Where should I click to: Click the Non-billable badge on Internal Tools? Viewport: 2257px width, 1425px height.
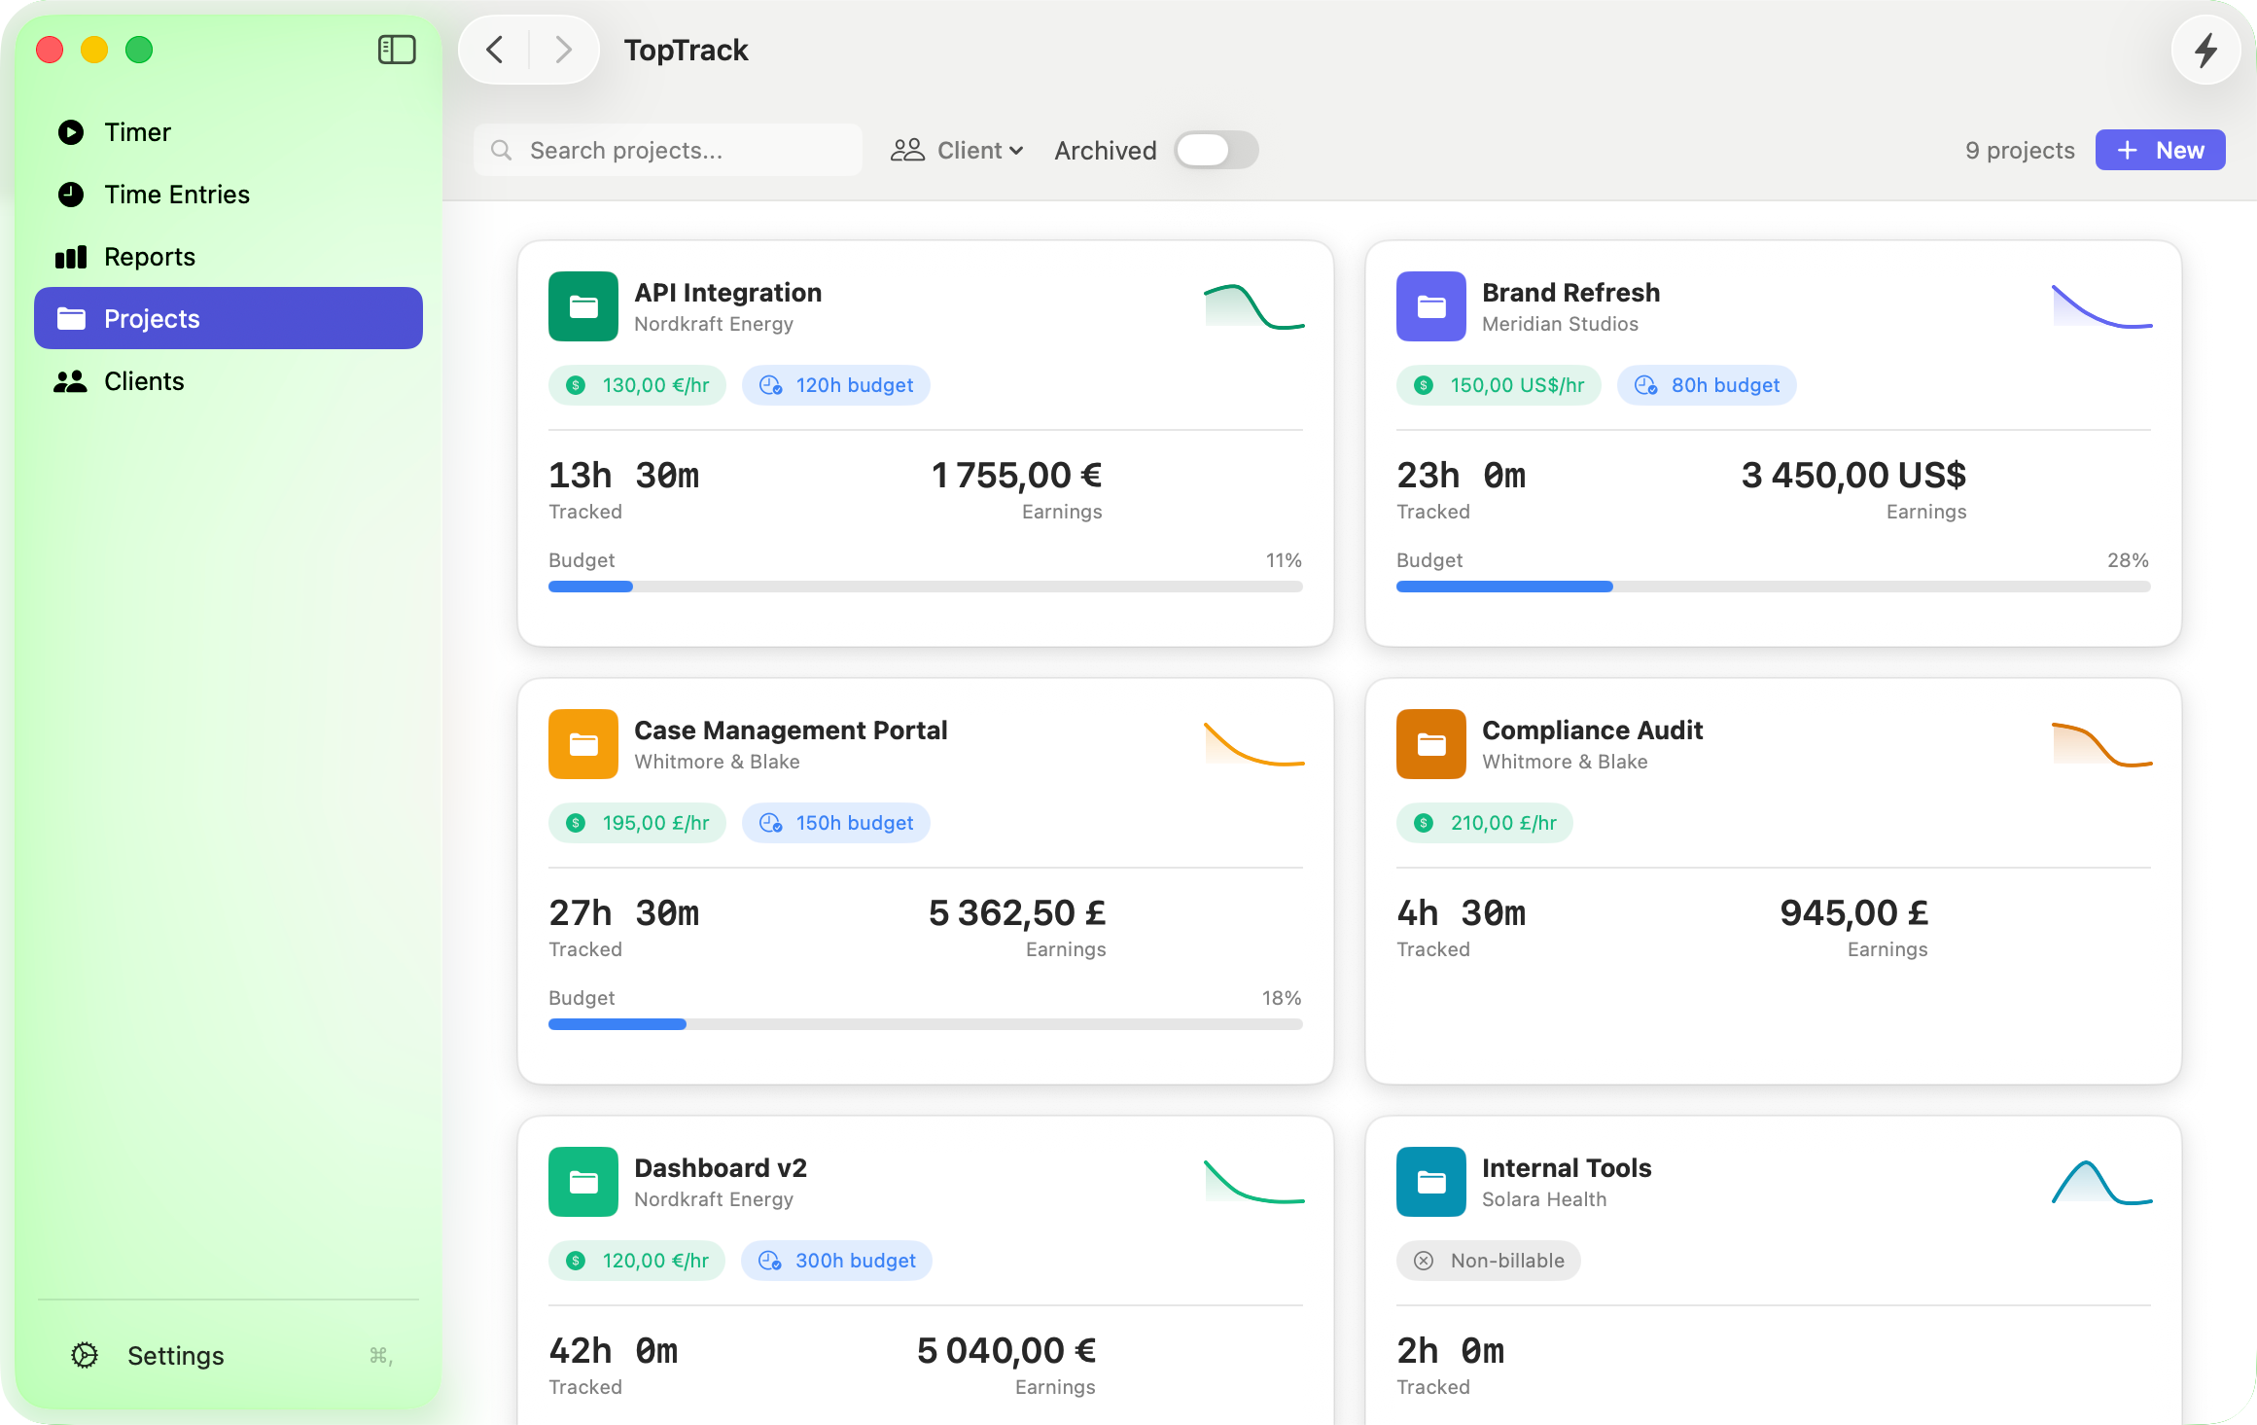(1489, 1260)
